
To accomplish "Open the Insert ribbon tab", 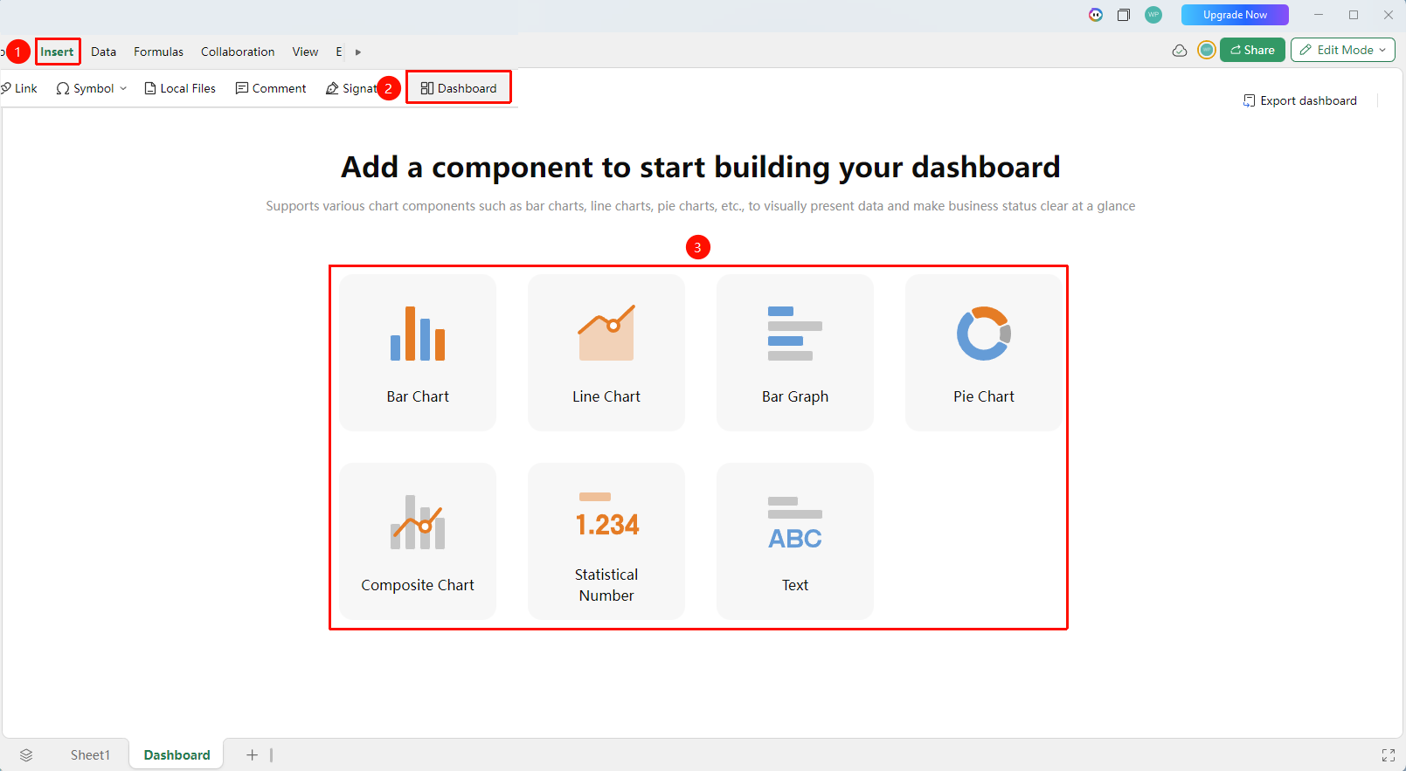I will [x=57, y=52].
